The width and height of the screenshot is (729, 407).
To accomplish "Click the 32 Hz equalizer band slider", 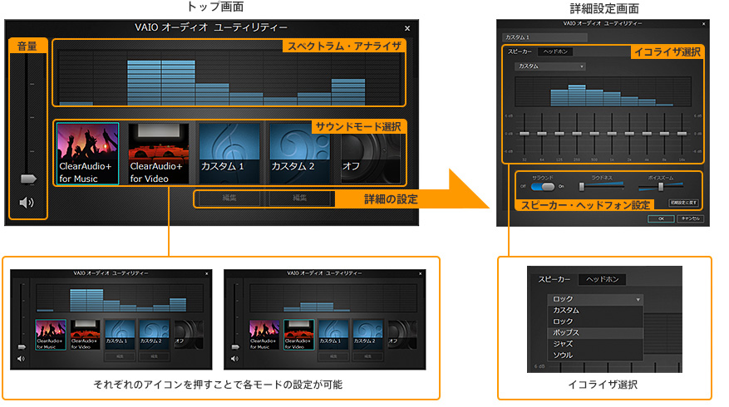I will click(x=525, y=134).
